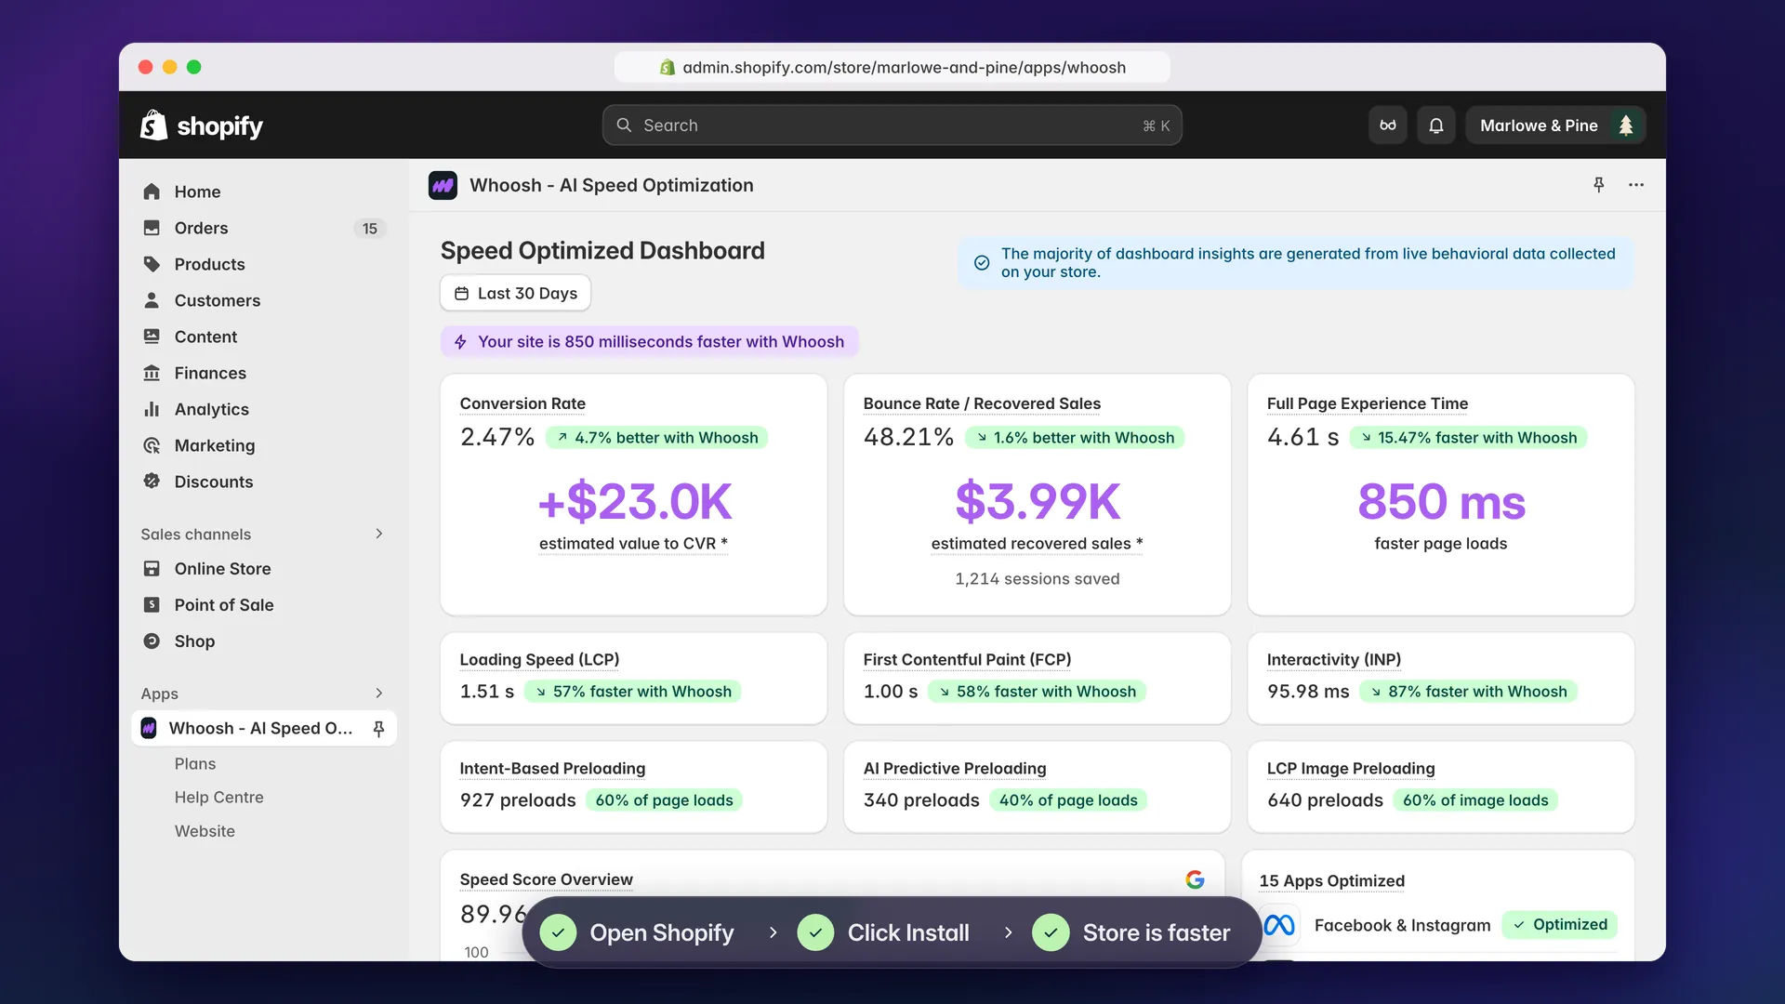
Task: Click the Discounts badge icon
Action: 152,482
